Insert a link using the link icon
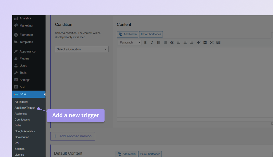 coord(198,42)
